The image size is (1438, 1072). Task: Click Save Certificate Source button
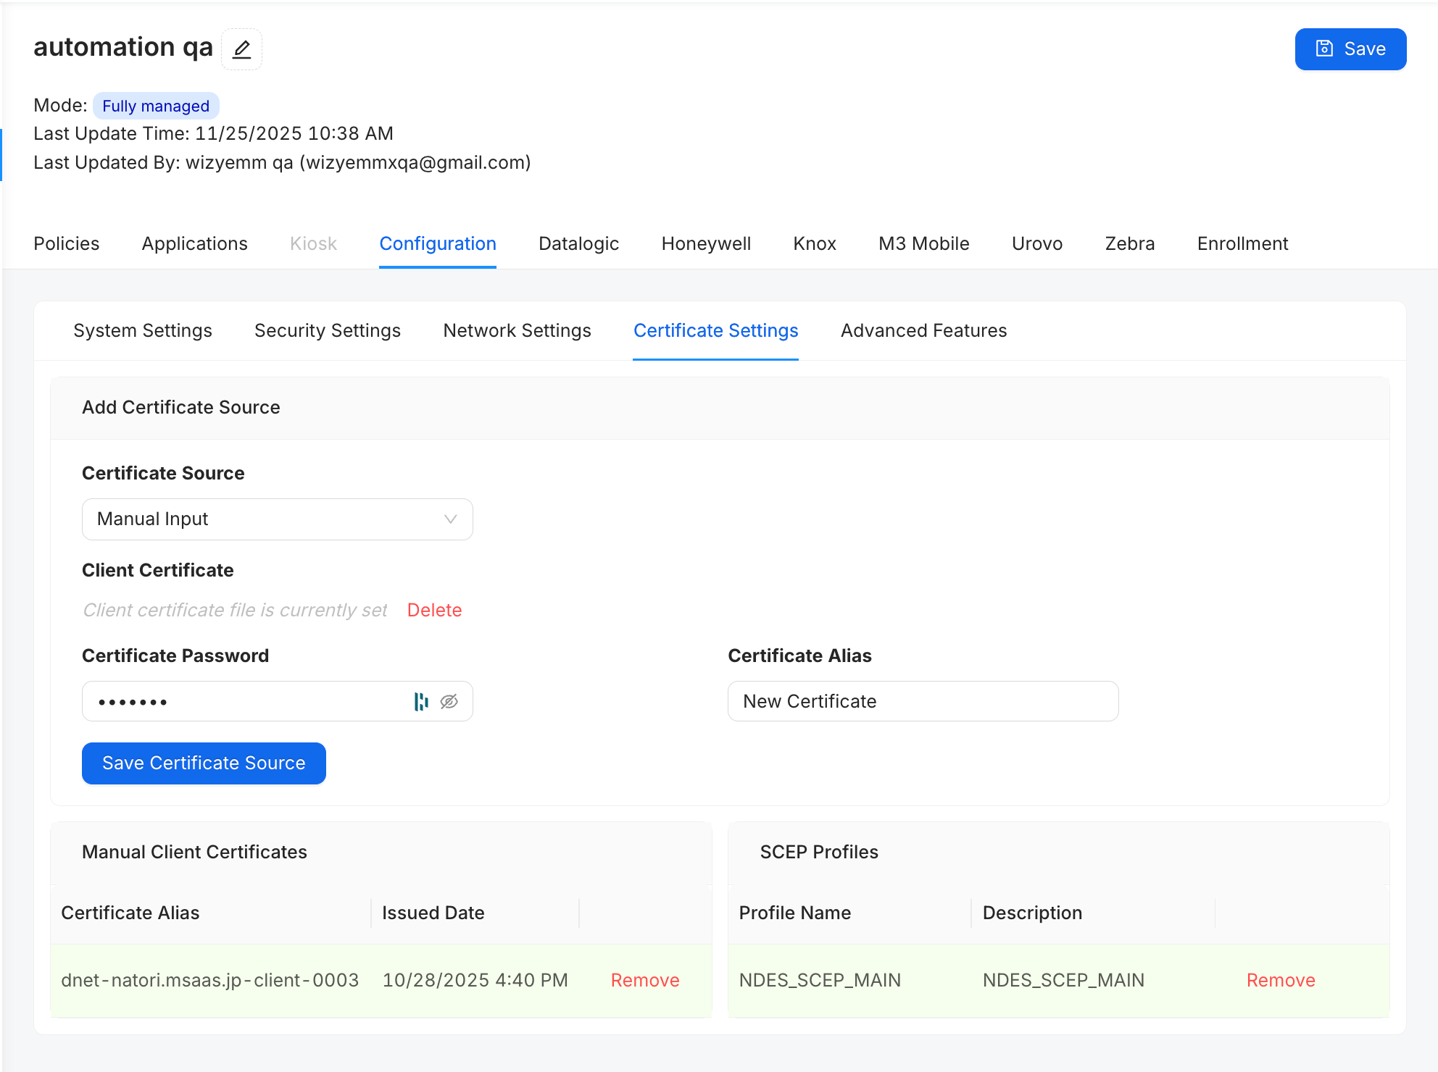204,763
